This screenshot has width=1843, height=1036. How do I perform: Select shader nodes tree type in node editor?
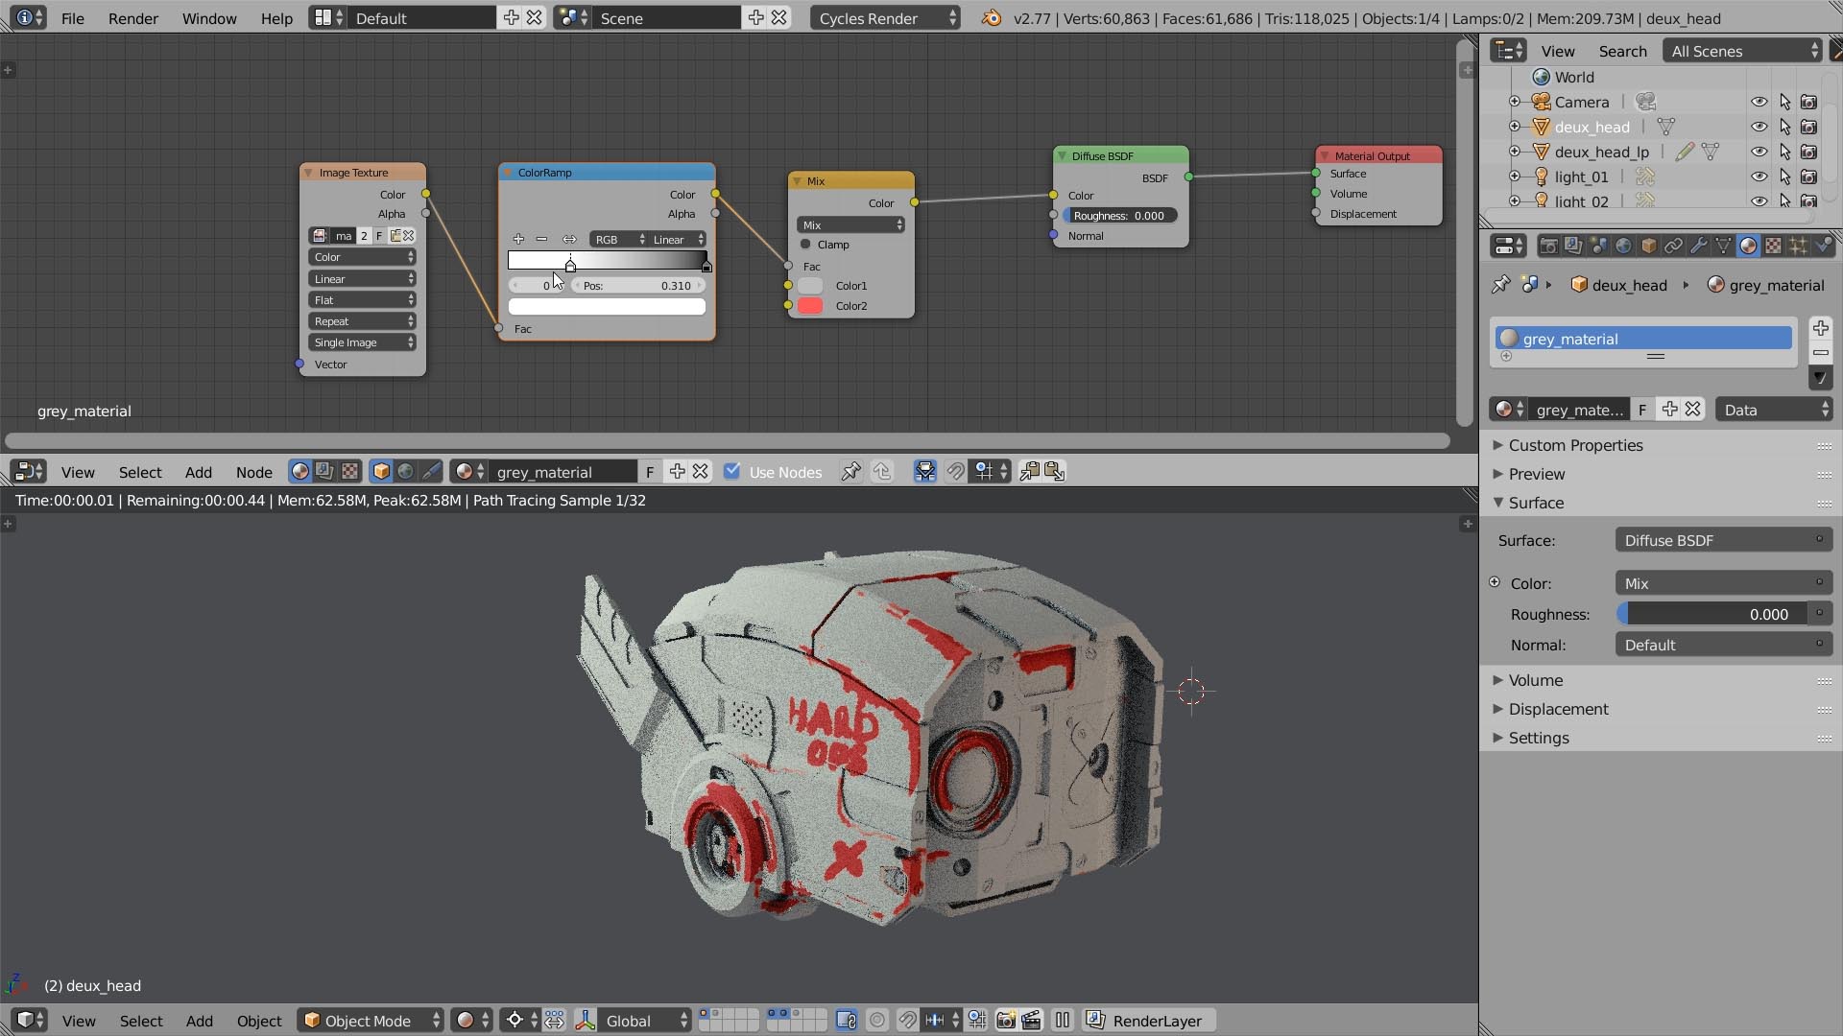(299, 472)
